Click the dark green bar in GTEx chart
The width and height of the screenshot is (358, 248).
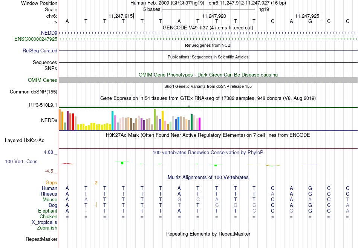(x=191, y=122)
